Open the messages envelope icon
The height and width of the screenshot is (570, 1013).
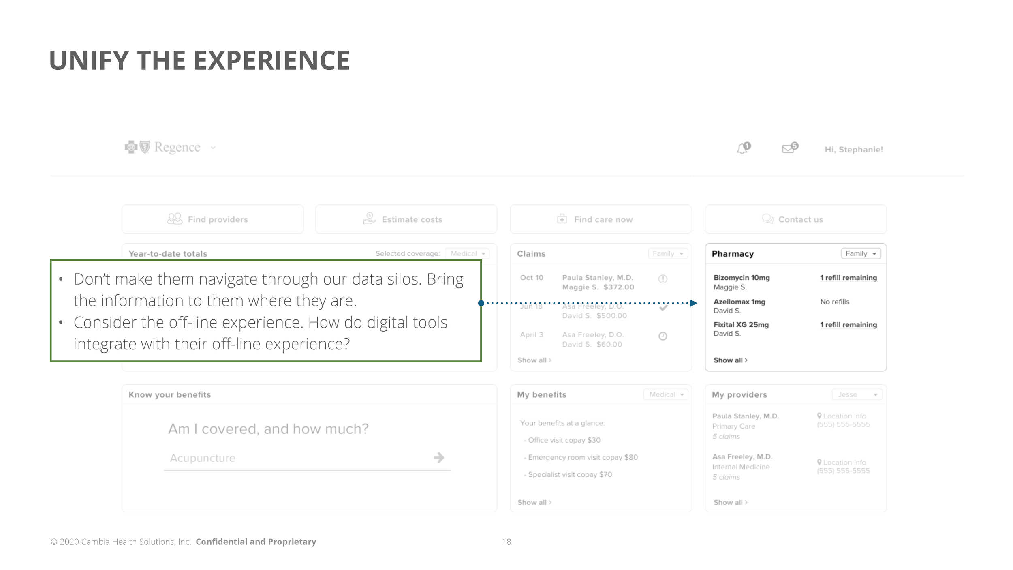click(789, 148)
